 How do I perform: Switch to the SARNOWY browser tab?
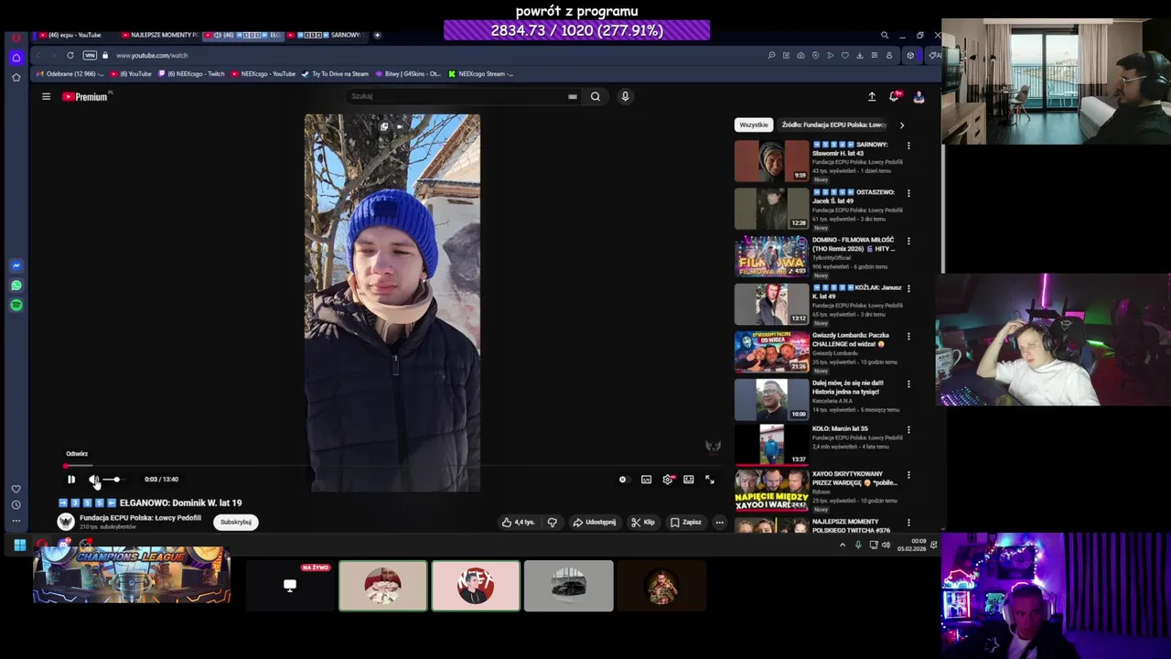tap(328, 35)
